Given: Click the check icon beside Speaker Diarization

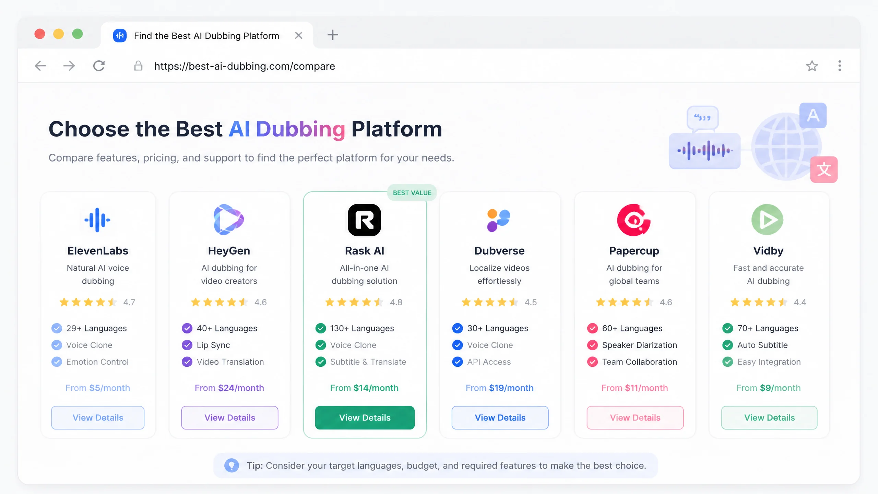Looking at the screenshot, I should tap(592, 345).
